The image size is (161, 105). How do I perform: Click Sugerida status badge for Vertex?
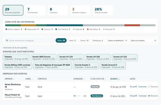[95, 87]
